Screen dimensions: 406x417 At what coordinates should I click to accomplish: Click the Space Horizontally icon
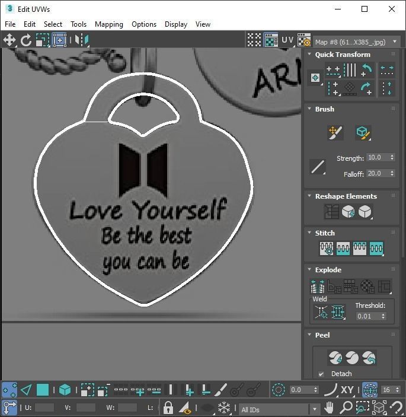point(387,71)
